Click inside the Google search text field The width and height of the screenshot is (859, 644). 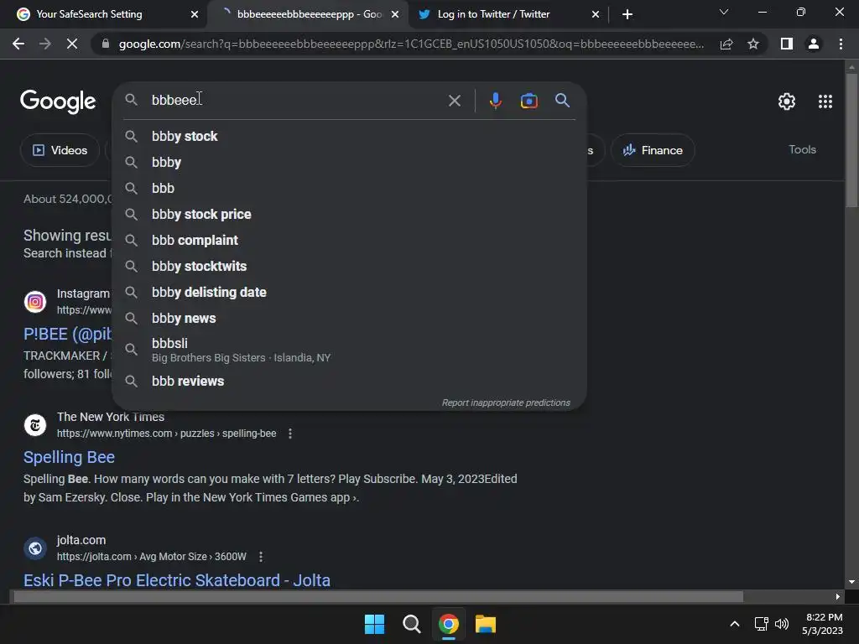pos(296,101)
